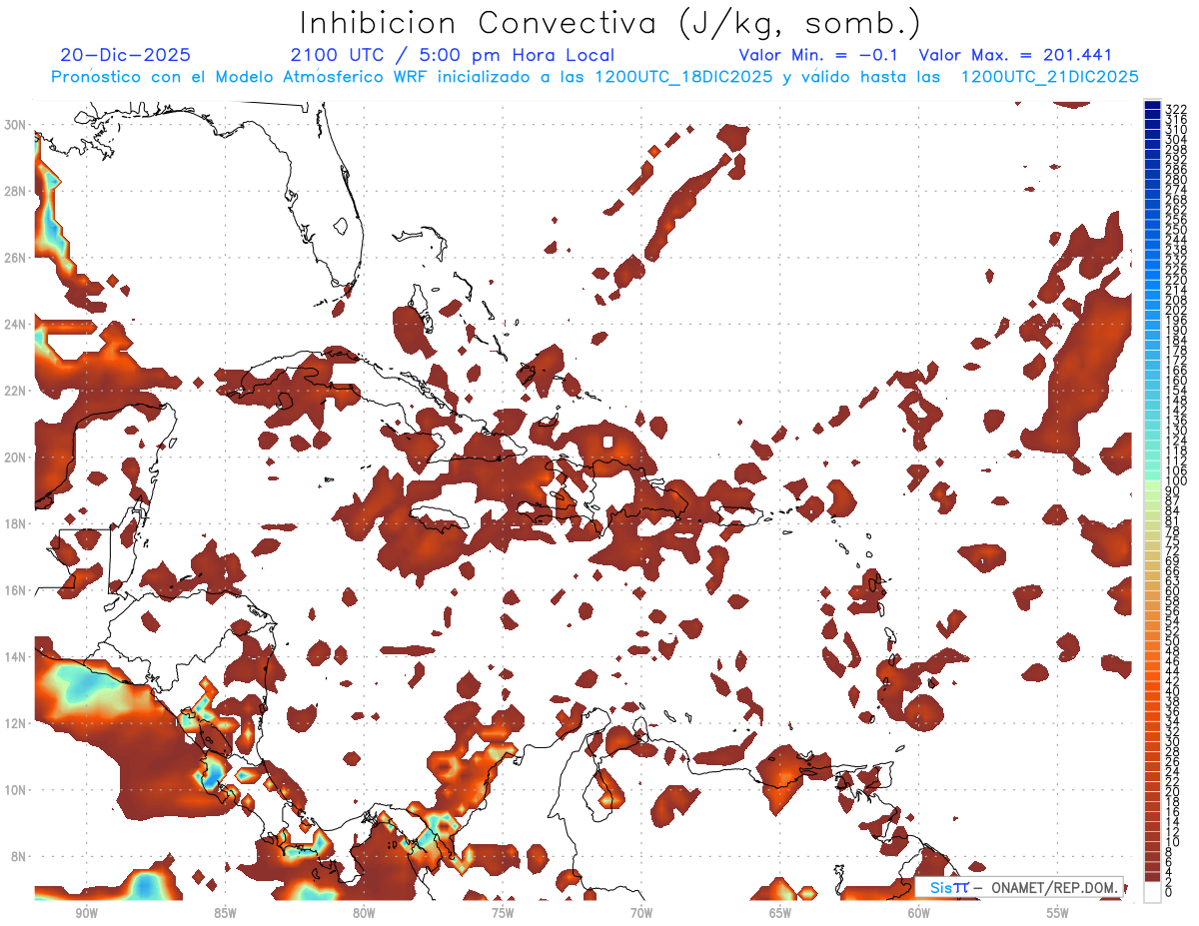1199x926 pixels.
Task: Click the date '20-Dic-2025'
Action: click(x=125, y=55)
